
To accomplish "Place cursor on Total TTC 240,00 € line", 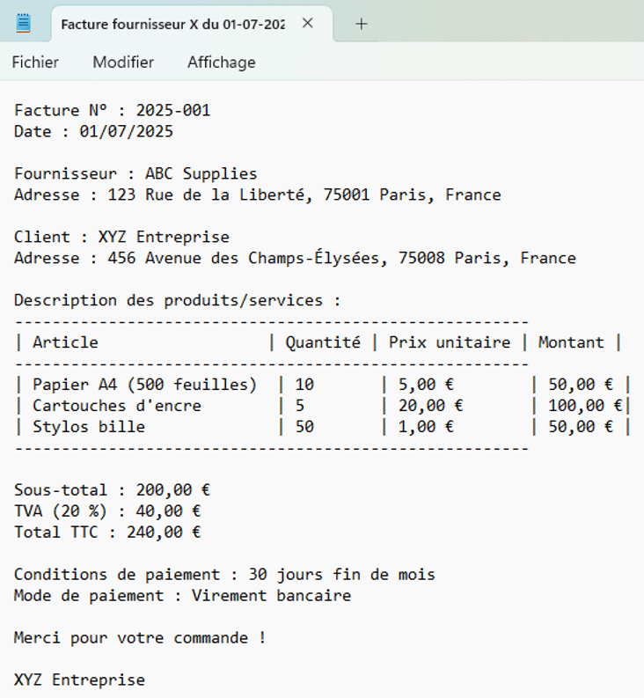I will (x=107, y=533).
